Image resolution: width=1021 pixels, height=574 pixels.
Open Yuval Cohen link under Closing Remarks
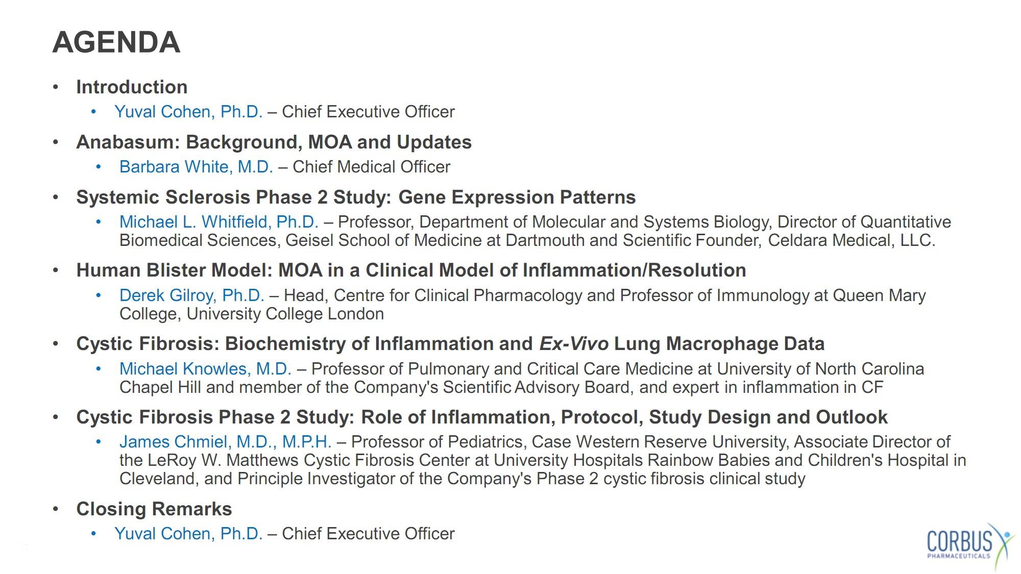tap(188, 534)
